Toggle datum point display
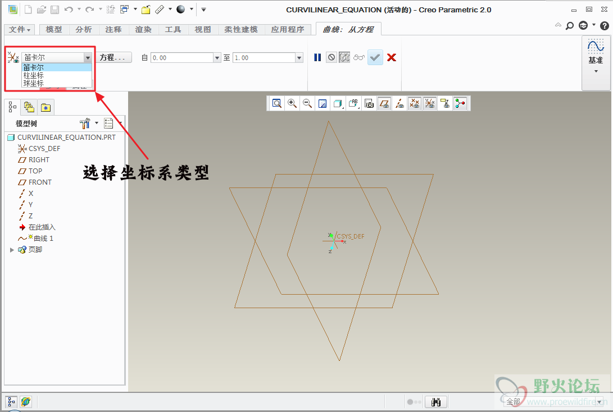The image size is (613, 412). [415, 103]
